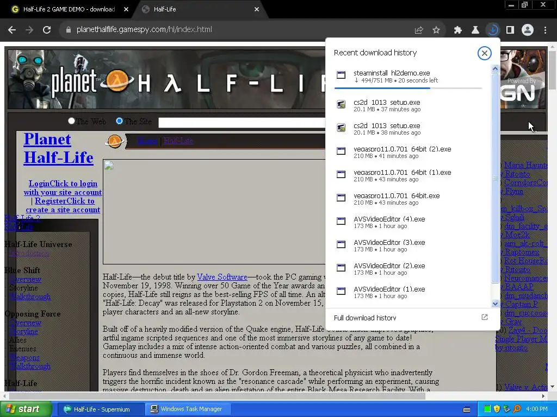This screenshot has height=417, width=557.
Task: Select The Site radio button
Action: pos(119,121)
